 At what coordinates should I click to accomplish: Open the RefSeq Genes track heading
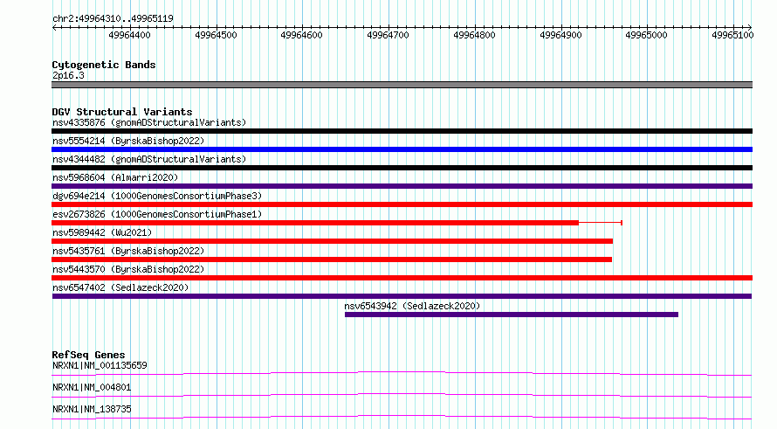[88, 355]
